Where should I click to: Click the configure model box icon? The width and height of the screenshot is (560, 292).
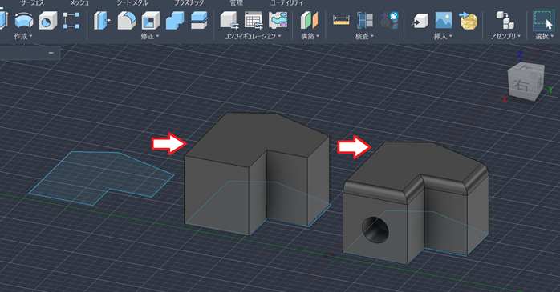tap(229, 20)
